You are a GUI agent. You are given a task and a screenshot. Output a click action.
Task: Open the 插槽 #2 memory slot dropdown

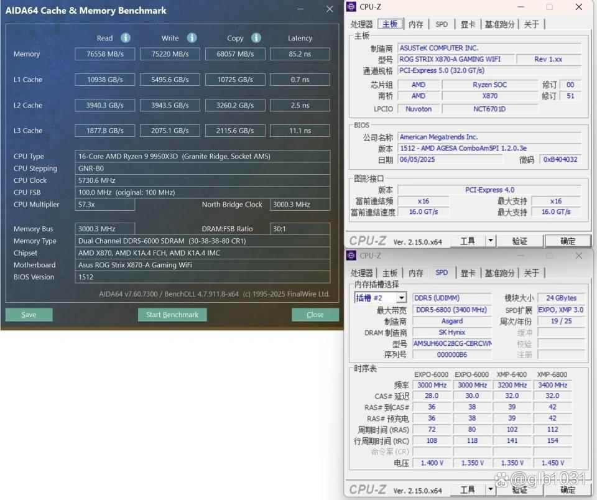(400, 298)
